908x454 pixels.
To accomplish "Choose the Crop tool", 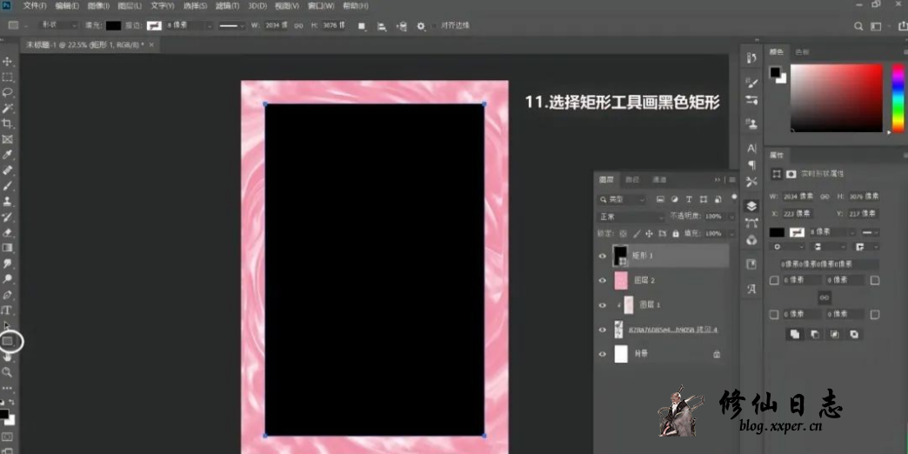I will point(8,124).
